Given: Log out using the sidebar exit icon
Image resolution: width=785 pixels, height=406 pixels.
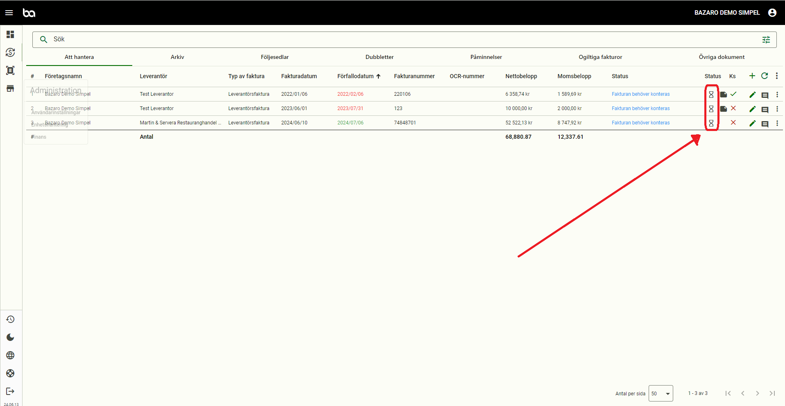Looking at the screenshot, I should point(10,391).
